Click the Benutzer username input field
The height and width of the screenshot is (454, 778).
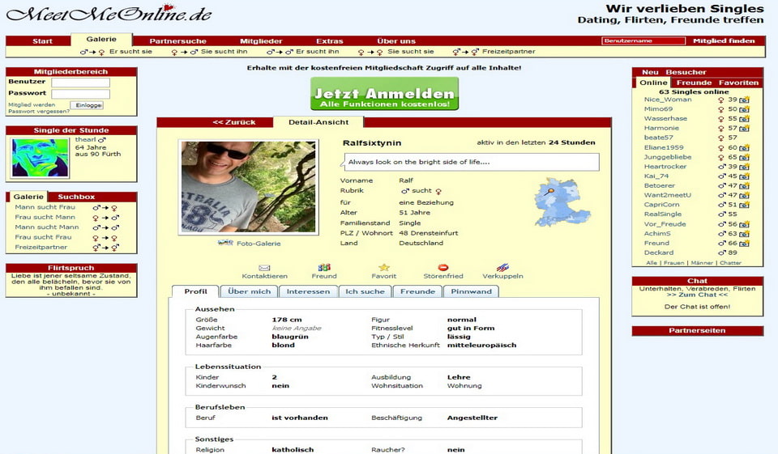(80, 83)
